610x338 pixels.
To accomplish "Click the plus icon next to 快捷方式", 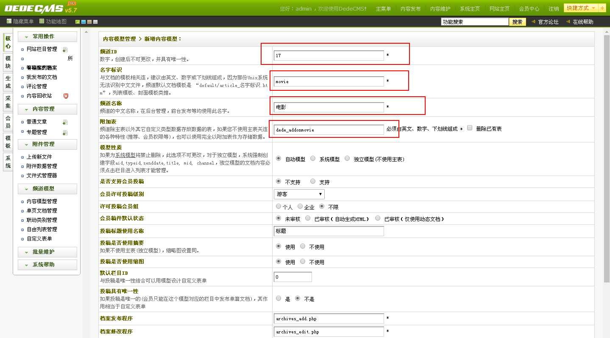I will [x=602, y=8].
